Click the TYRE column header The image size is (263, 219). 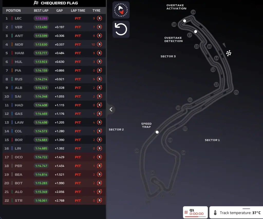[97, 11]
